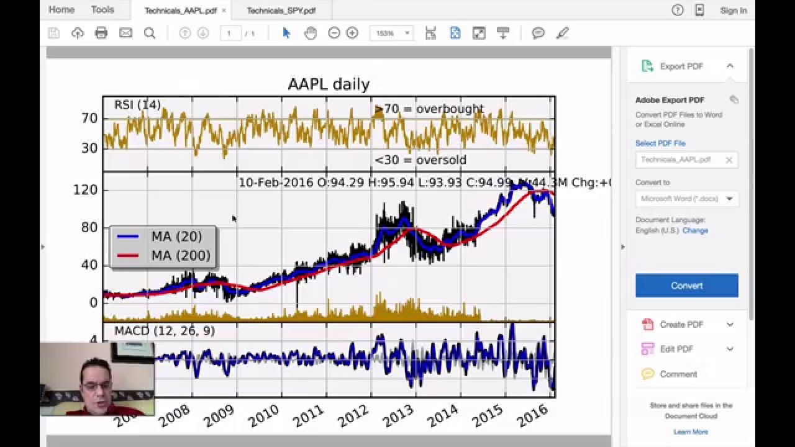The height and width of the screenshot is (447, 795).
Task: Click Change document language link
Action: 695,230
